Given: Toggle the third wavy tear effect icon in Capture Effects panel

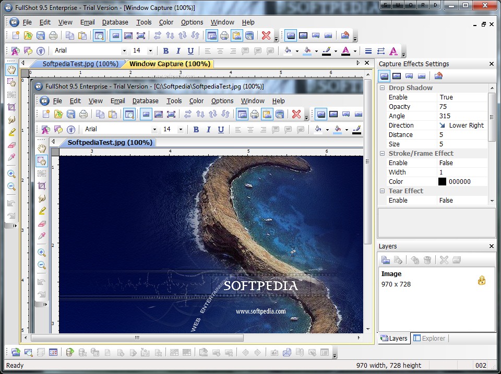Looking at the screenshot, I should 409,76.
